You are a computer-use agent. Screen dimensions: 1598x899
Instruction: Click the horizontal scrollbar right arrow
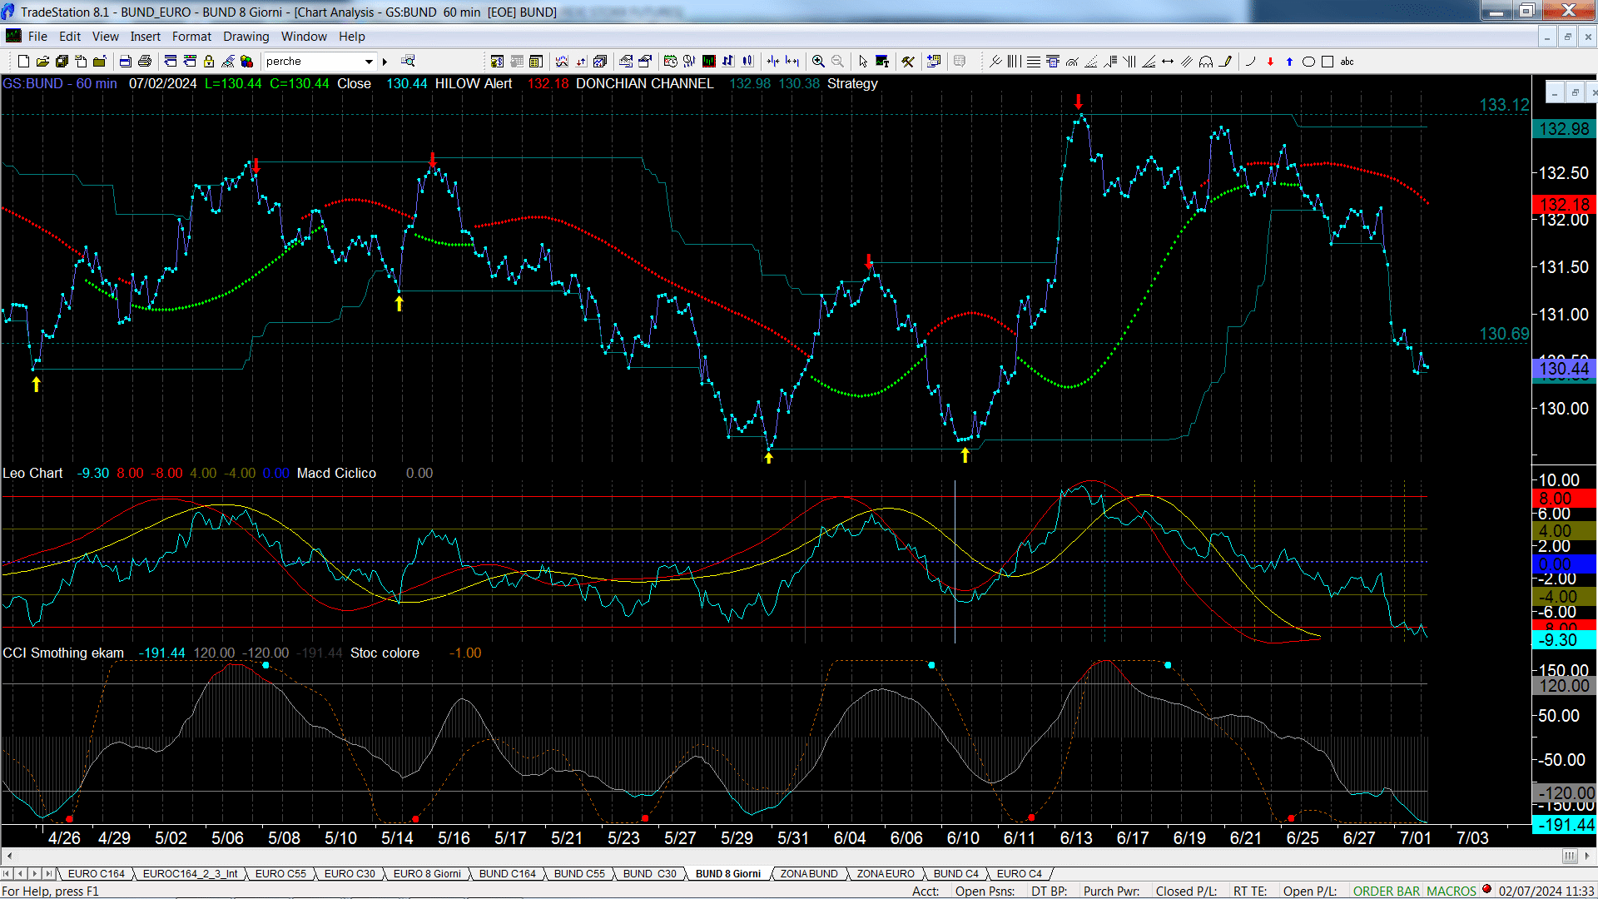pos(1588,857)
